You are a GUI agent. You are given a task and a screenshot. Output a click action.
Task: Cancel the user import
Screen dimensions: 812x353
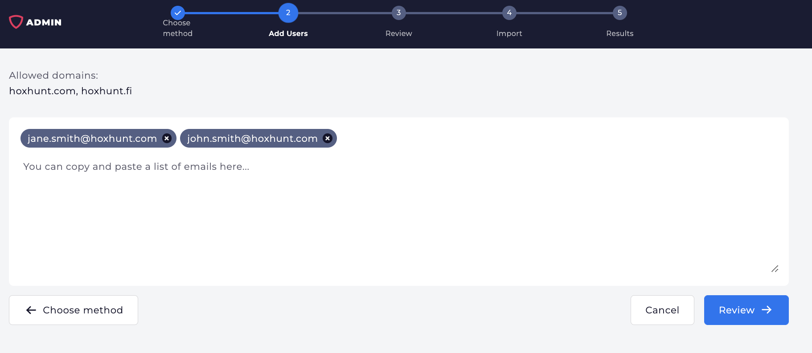pyautogui.click(x=662, y=310)
